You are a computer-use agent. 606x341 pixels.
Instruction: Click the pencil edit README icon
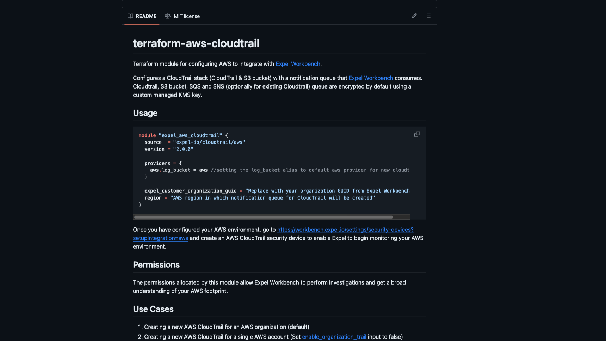tap(414, 16)
